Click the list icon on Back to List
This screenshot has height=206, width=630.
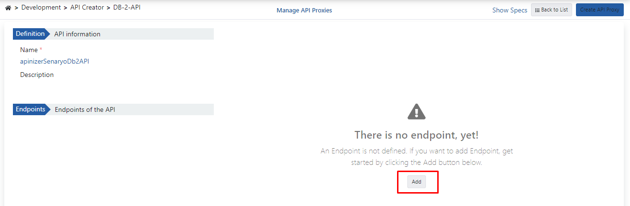coord(537,10)
